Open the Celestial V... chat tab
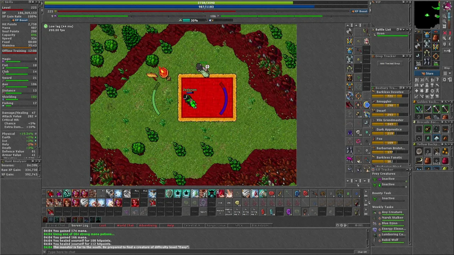Image resolution: width=454 pixels, height=255 pixels. (193, 225)
